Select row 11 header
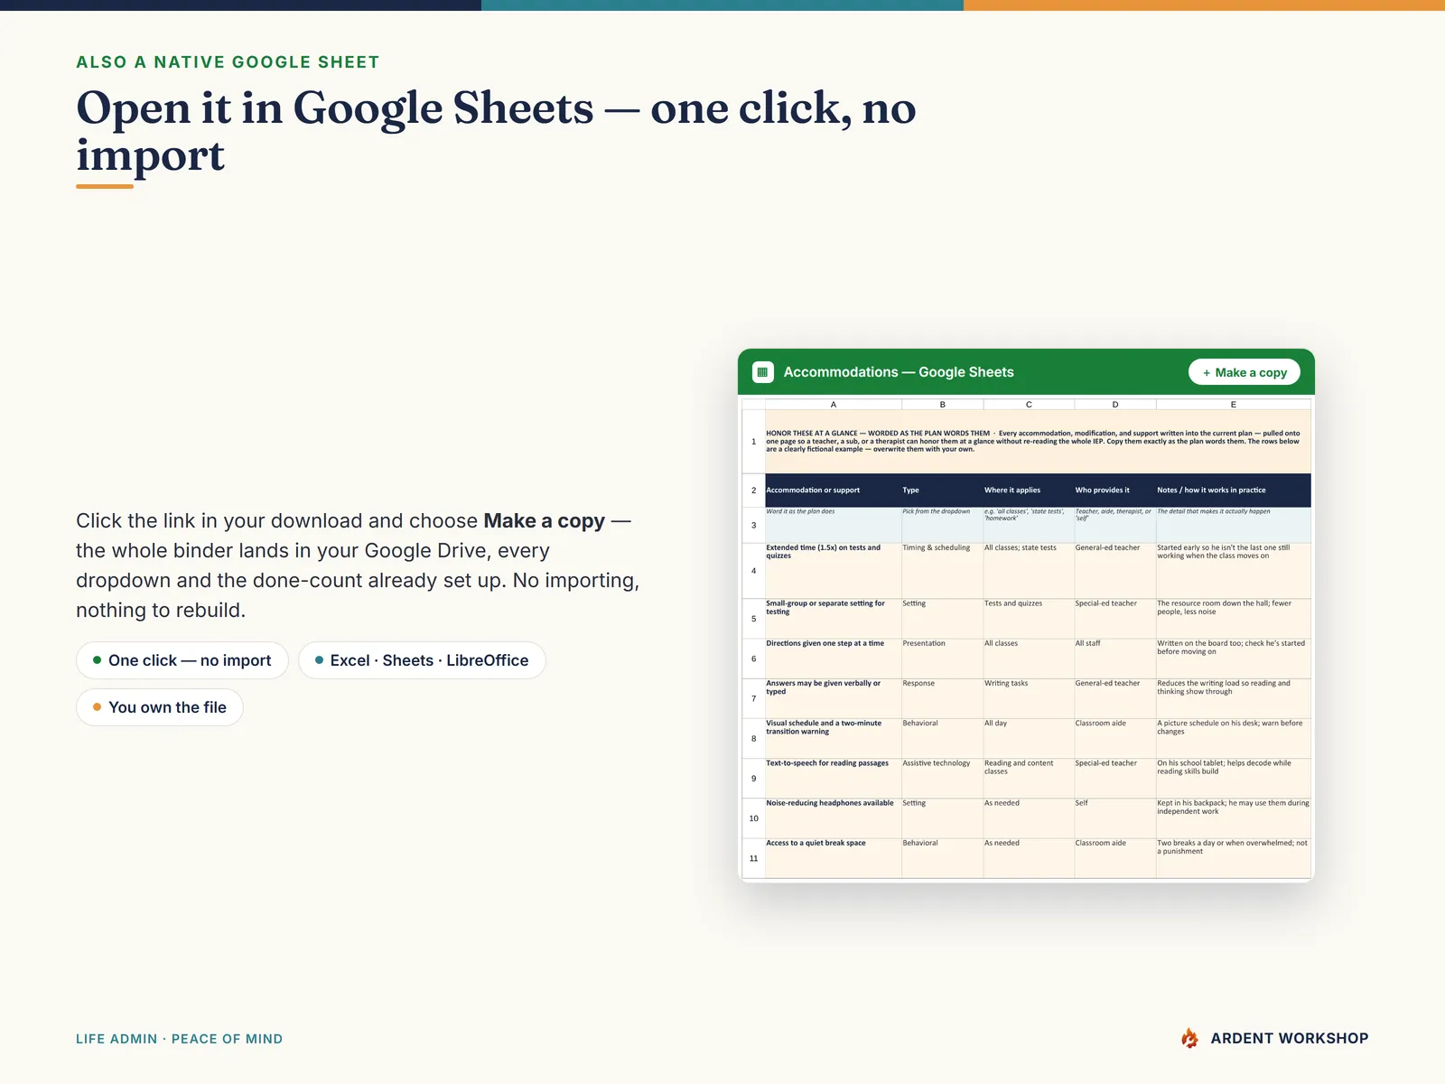Viewport: 1445px width, 1084px height. 753,858
